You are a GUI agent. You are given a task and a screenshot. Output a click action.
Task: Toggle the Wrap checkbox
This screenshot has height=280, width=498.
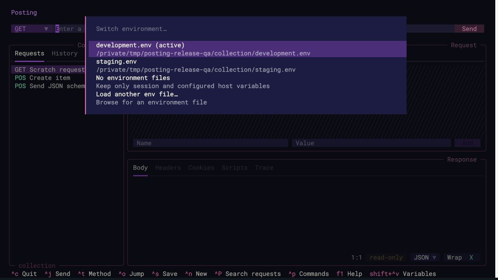(x=462, y=257)
